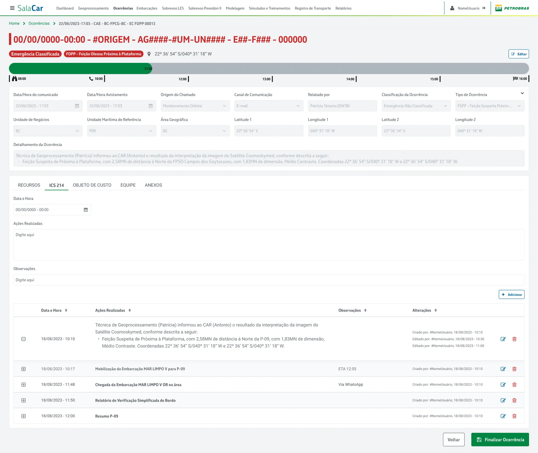
Task: Sort table by Data e Hora column
Action: click(x=66, y=310)
